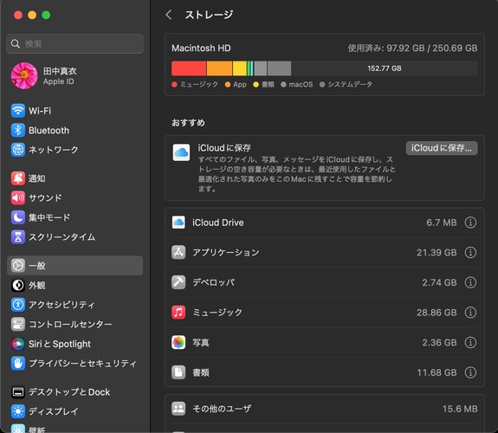Click the 28.86 GB value

tap(437, 313)
